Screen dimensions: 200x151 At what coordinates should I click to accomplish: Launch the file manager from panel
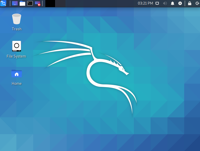pyautogui.click(x=22, y=3)
